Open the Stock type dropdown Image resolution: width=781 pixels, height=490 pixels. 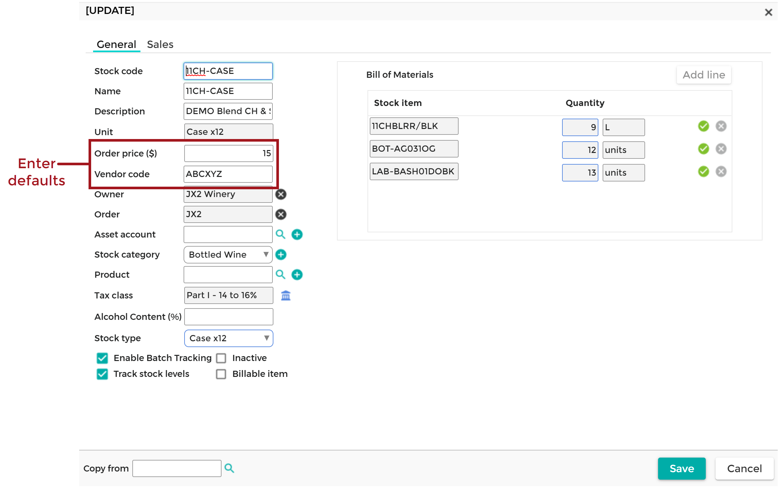click(x=229, y=338)
